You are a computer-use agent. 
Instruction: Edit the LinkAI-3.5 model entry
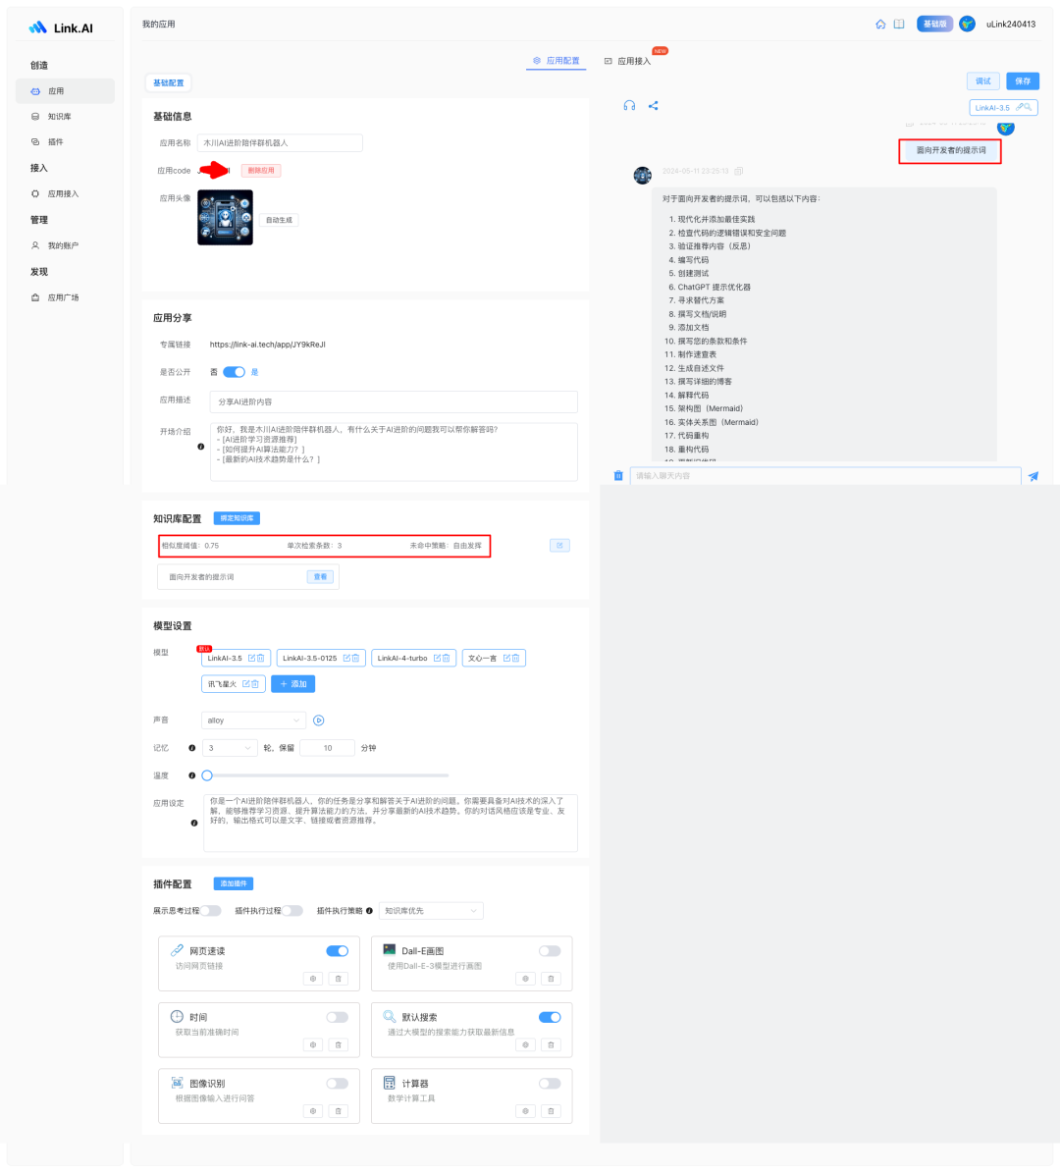click(251, 658)
